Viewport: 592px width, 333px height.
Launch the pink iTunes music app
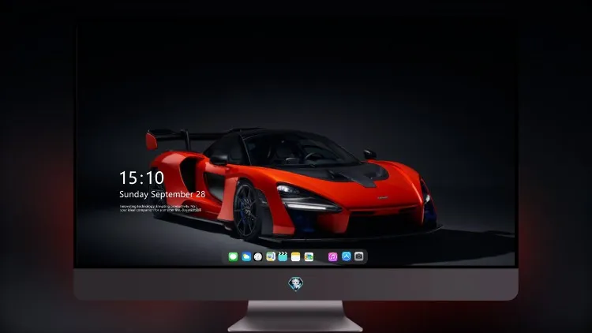pos(332,256)
